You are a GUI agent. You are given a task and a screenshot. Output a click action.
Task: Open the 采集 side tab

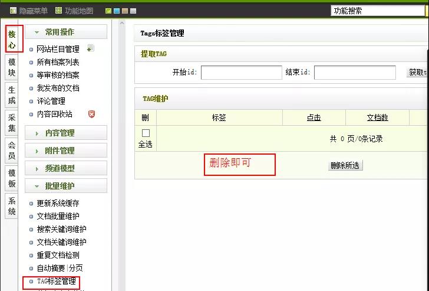[12, 123]
